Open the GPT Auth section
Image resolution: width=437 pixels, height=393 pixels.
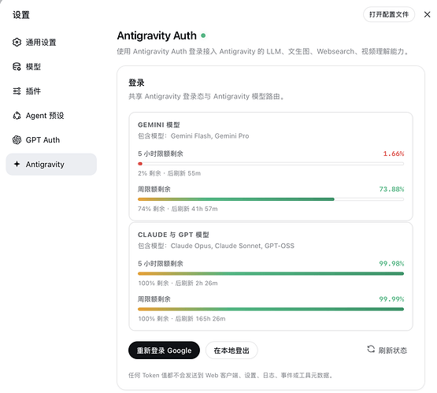click(51, 140)
